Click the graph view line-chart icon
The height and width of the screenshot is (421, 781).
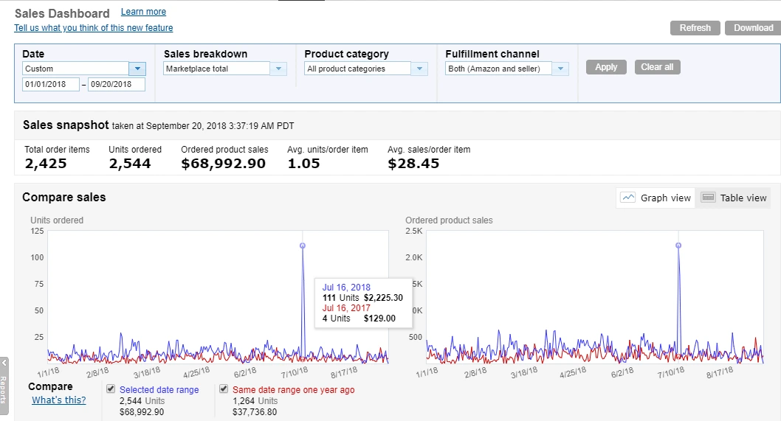tap(628, 198)
